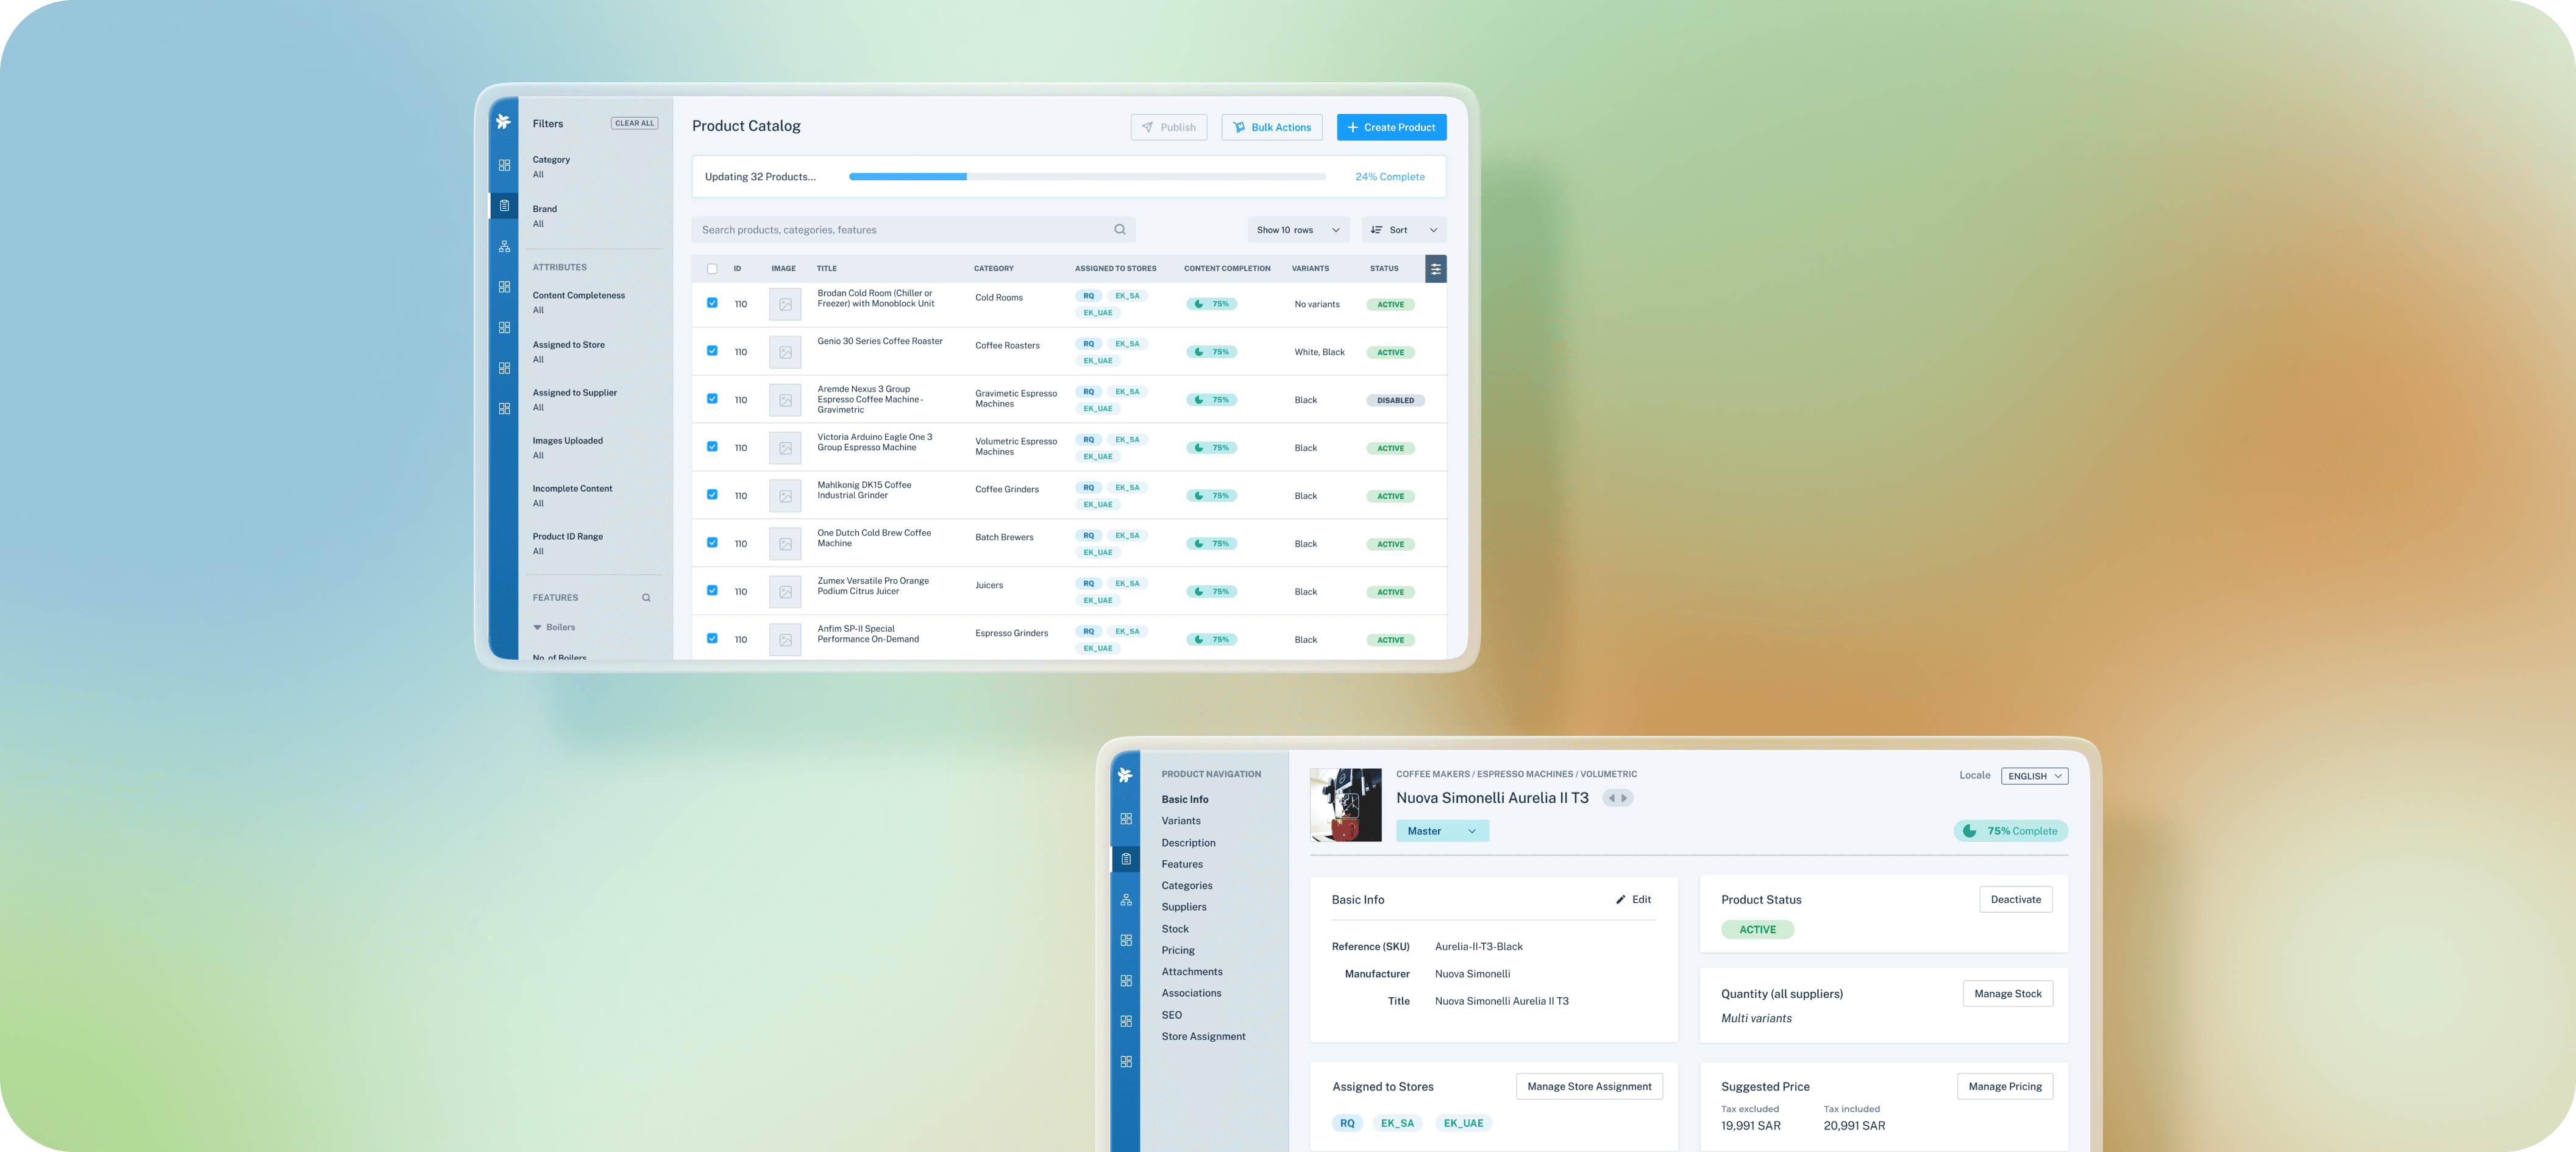
Task: Open the Show 10 rows dropdown
Action: point(1297,230)
